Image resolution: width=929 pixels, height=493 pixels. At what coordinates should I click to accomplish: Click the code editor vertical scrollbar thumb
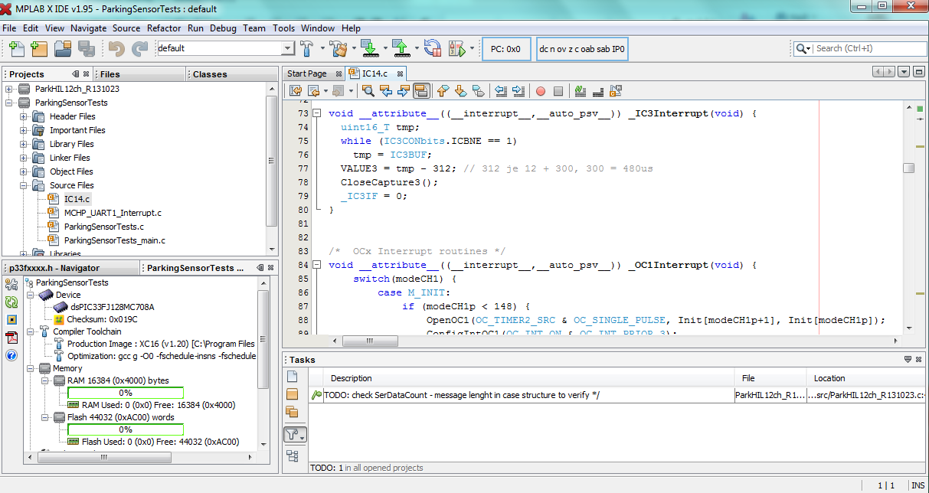click(908, 168)
